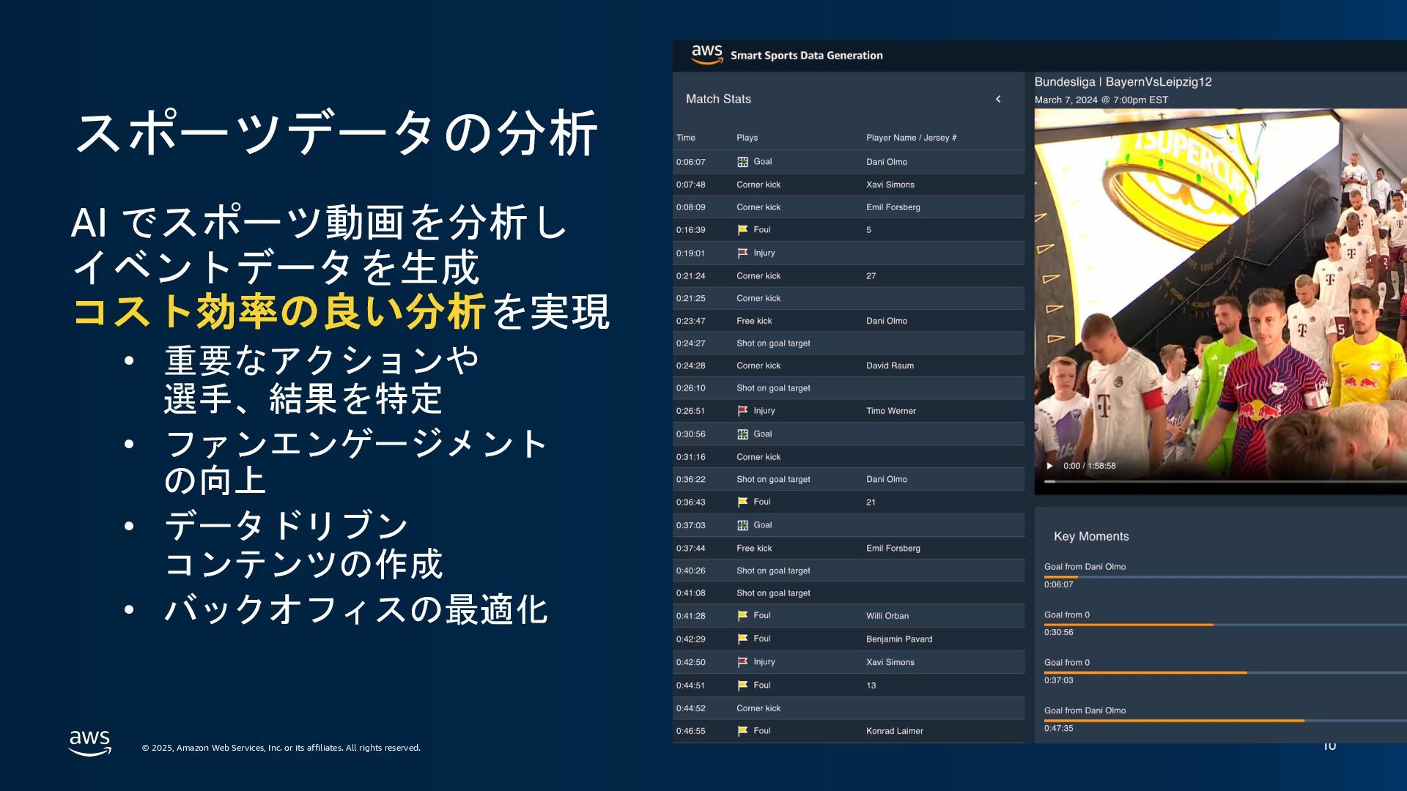Select the 0:07:48 Corner kick row
The height and width of the screenshot is (791, 1407).
[x=849, y=185]
